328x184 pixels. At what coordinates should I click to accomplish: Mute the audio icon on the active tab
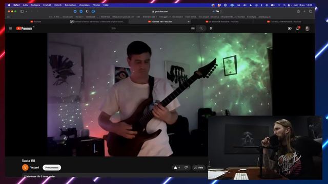click(x=189, y=21)
